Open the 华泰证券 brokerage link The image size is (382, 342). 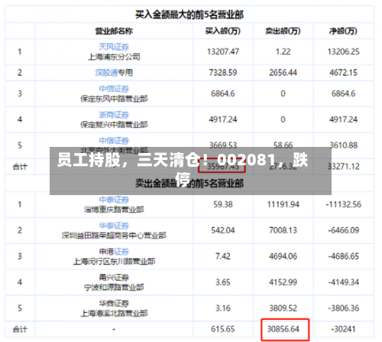coord(114,226)
